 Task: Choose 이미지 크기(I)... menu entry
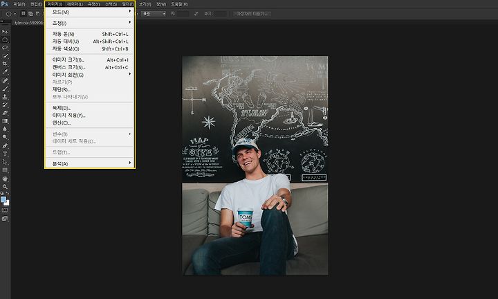(90, 60)
